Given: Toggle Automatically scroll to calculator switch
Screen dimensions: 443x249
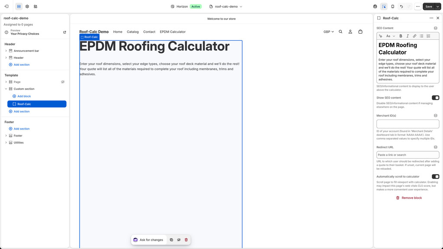Looking at the screenshot, I should point(435,176).
